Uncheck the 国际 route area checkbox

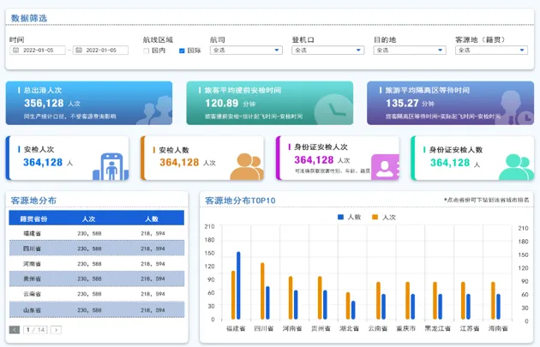point(182,51)
